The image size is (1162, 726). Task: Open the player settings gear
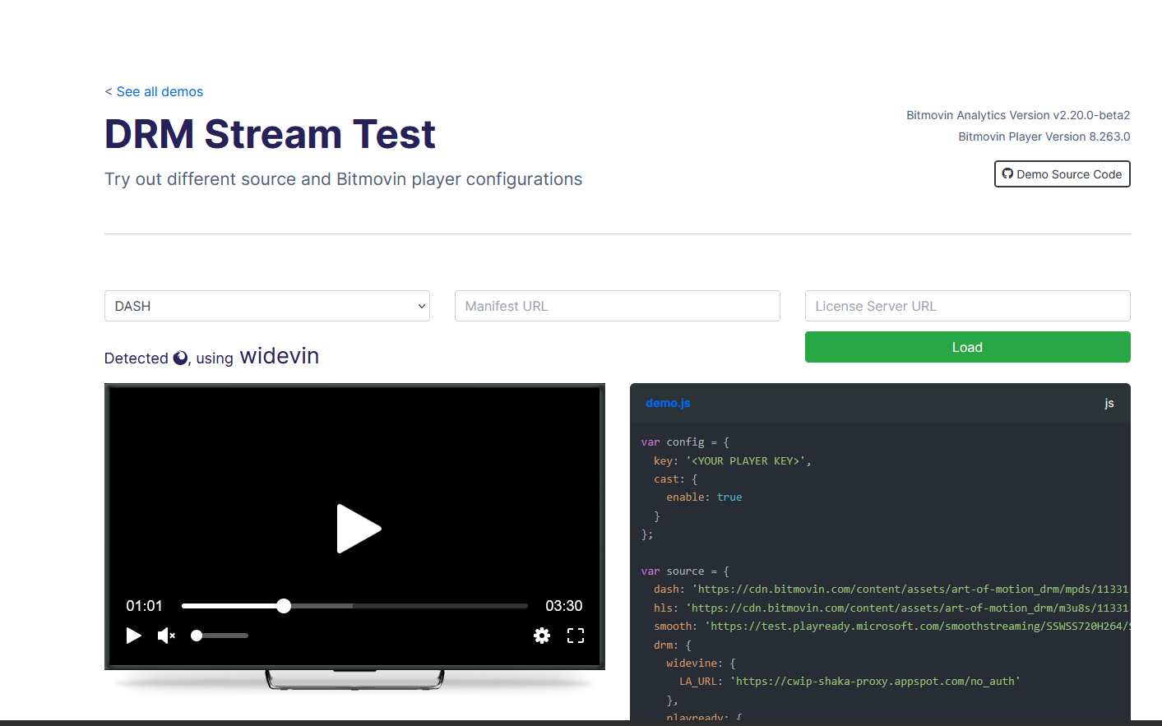pyautogui.click(x=542, y=636)
